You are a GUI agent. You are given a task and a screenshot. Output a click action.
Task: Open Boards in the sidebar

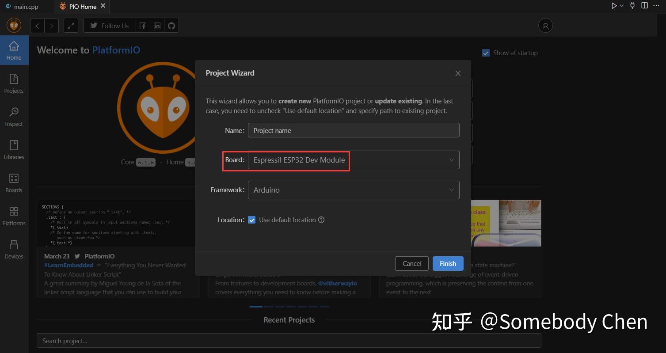point(14,183)
